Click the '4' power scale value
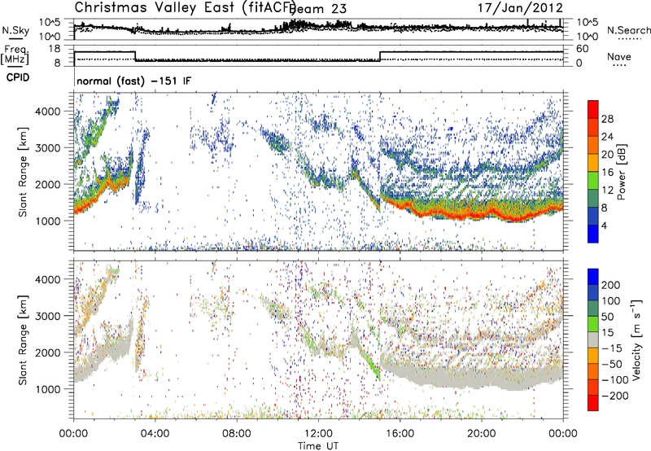The width and height of the screenshot is (651, 451). tap(605, 225)
